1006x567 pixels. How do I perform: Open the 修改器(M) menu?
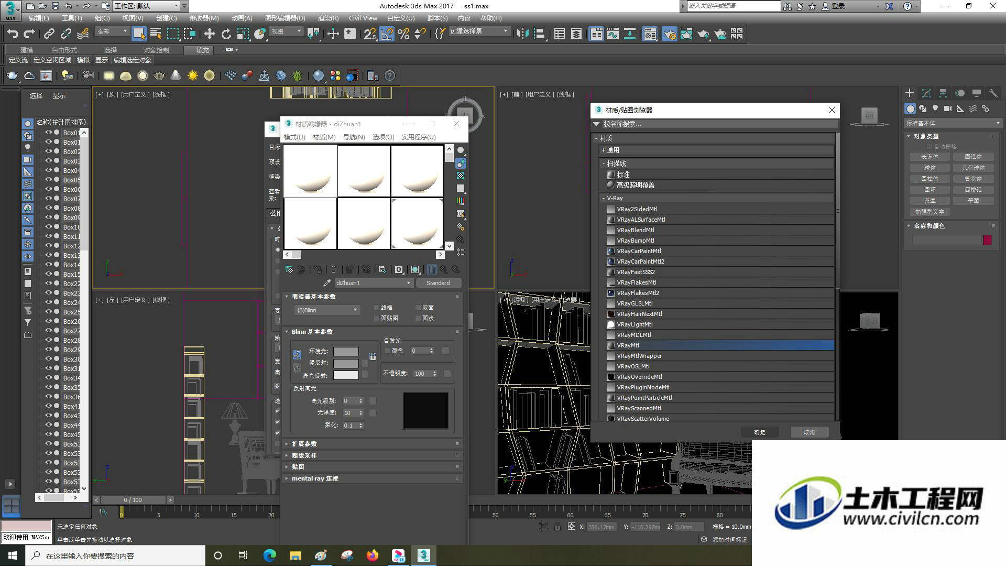click(204, 18)
